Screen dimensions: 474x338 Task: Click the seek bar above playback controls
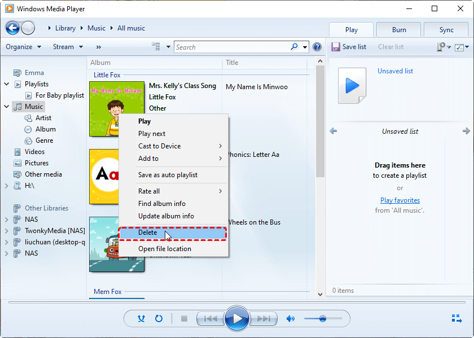click(237, 302)
